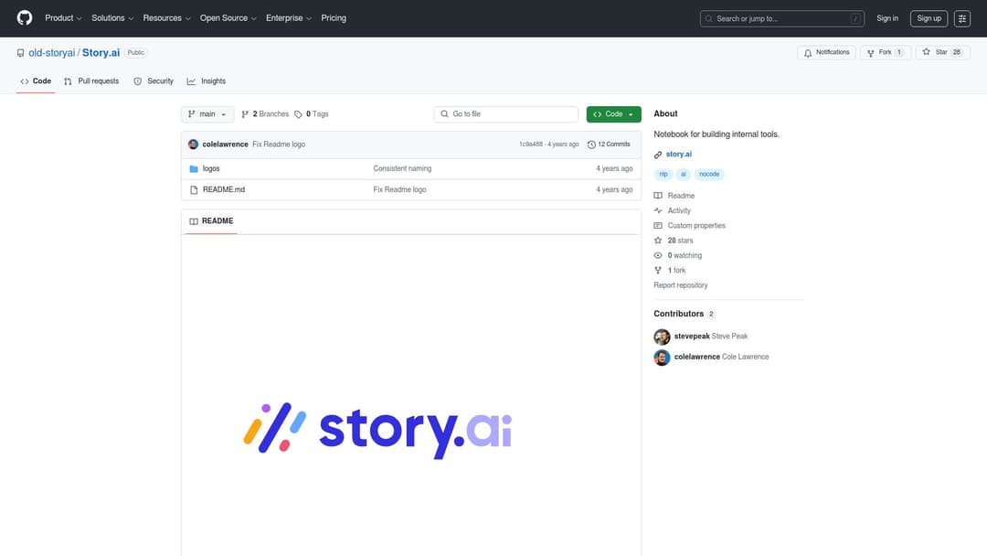987x556 pixels.
Task: Open the Insights tab
Action: 207,81
